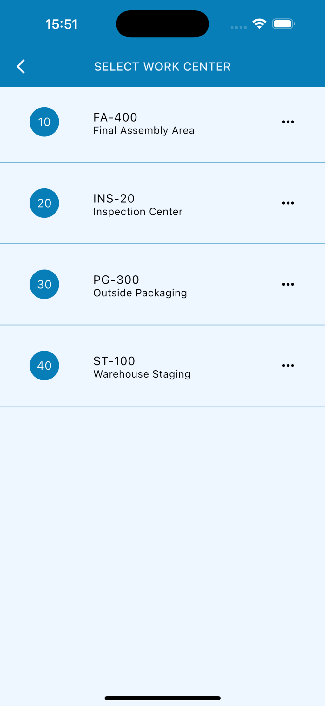Viewport: 325px width, 706px height.
Task: Tap the Final Assembly Area description
Action: 144,131
